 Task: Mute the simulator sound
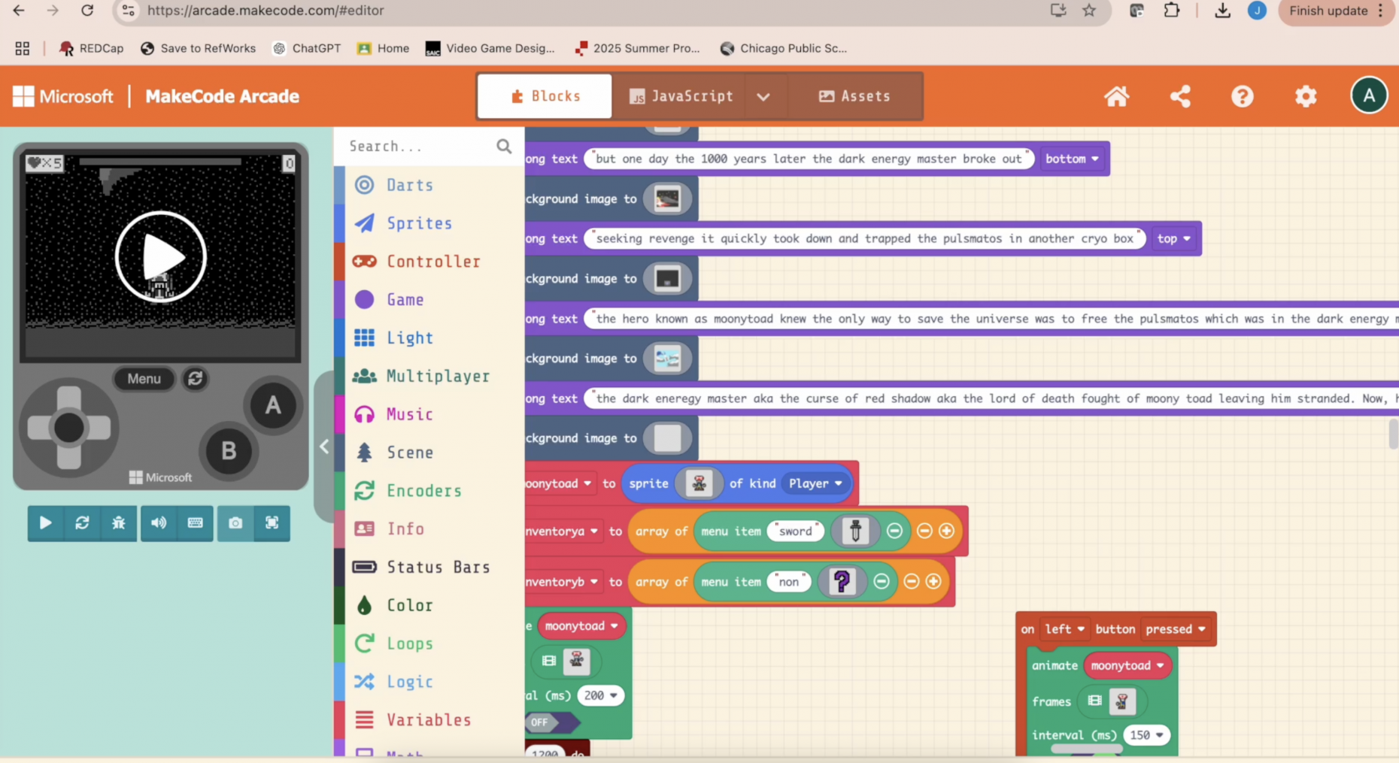(x=159, y=523)
